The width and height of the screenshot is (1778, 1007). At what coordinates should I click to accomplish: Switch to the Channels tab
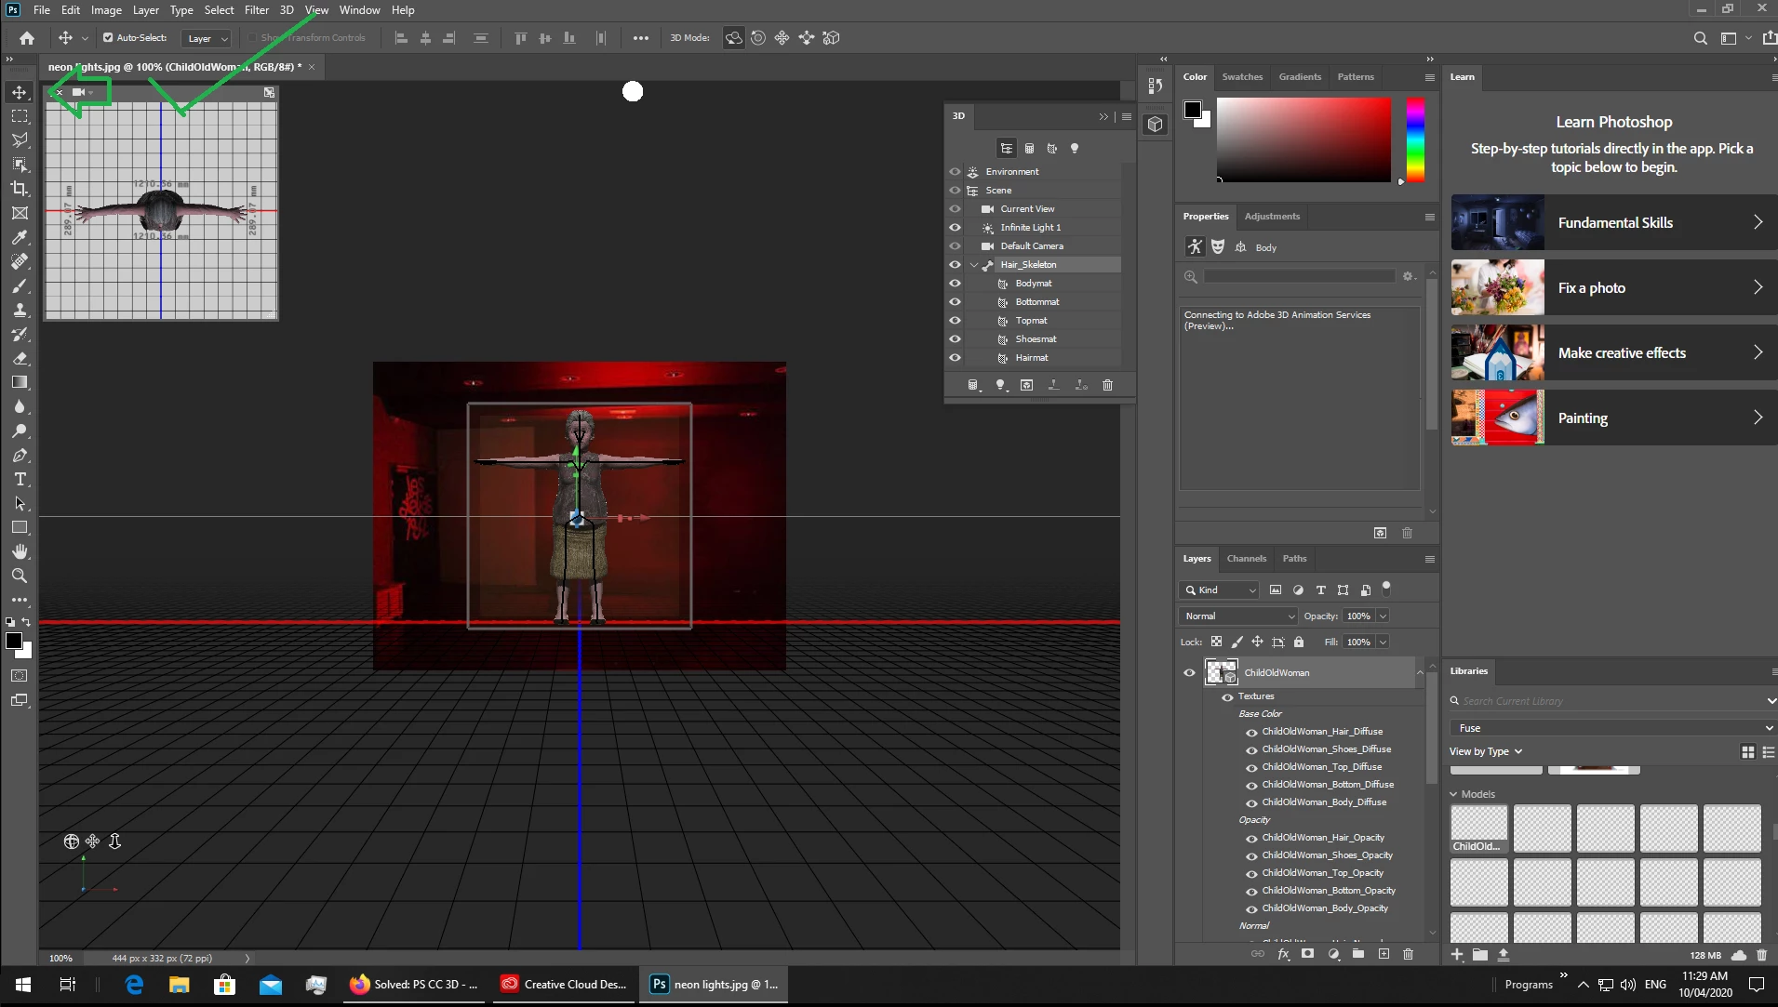point(1247,559)
